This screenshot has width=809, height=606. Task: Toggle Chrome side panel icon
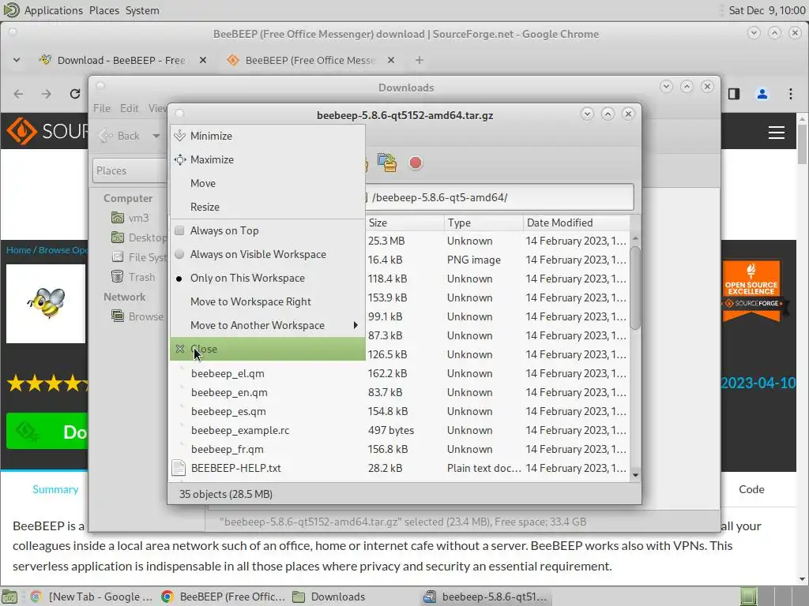click(734, 94)
